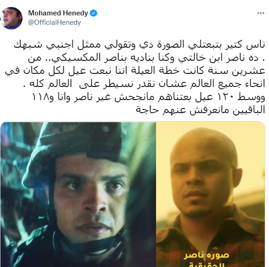The width and height of the screenshot is (269, 267).
Task: Click the tweet line starting with انحاء جميع
Action: click(144, 84)
